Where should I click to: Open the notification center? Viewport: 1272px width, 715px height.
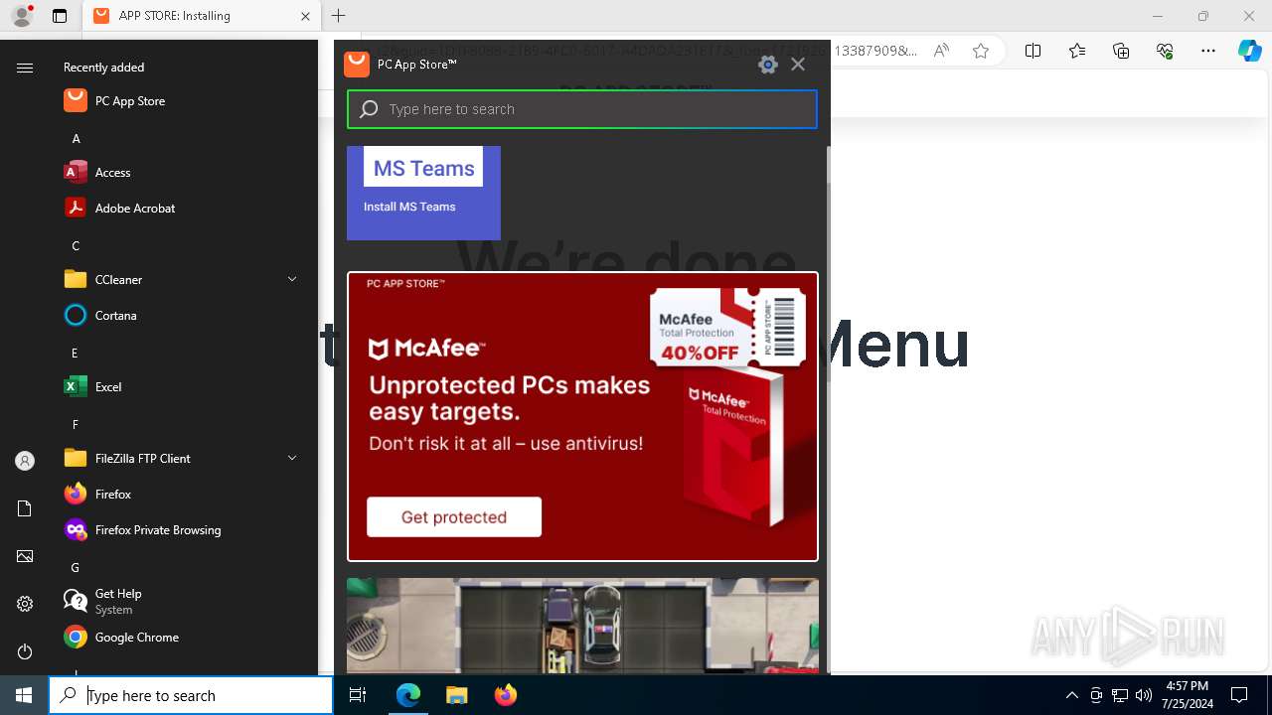click(x=1239, y=695)
